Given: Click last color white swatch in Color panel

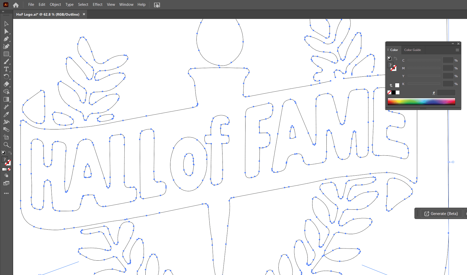Looking at the screenshot, I should tap(397, 85).
